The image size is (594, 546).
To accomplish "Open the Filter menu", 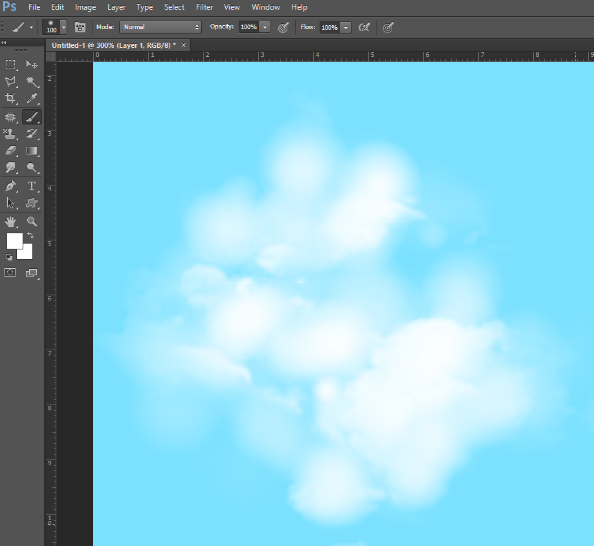I will 204,7.
